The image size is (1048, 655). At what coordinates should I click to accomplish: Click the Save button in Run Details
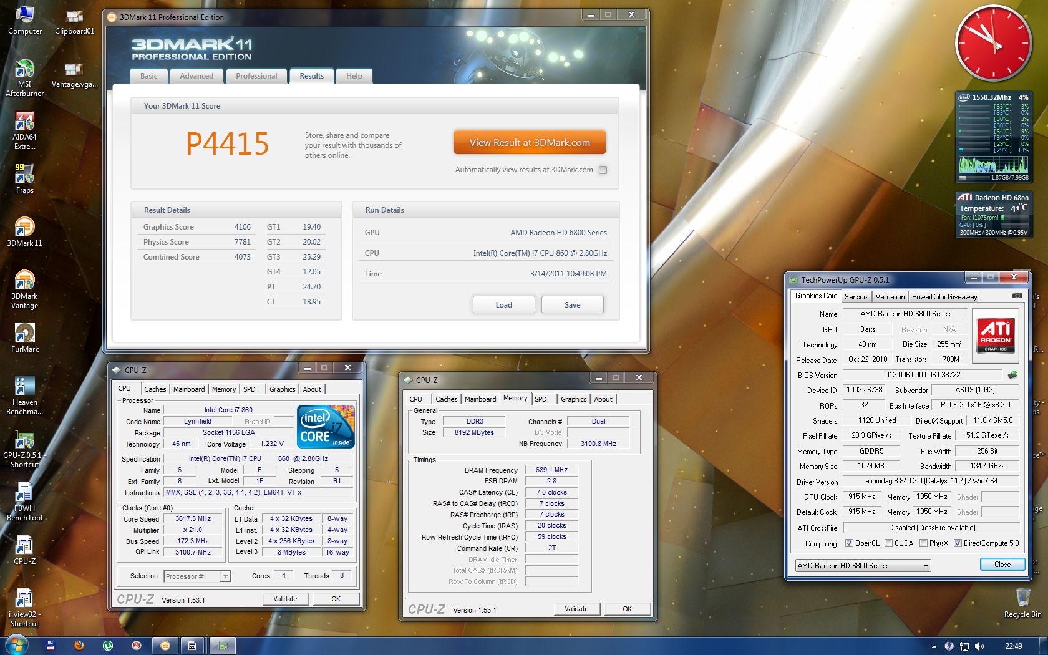coord(573,305)
